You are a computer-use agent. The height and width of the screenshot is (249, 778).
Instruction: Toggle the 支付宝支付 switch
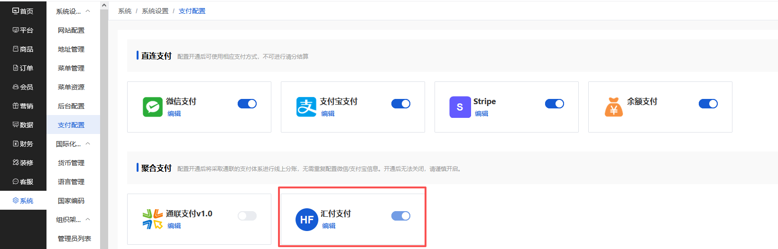401,104
